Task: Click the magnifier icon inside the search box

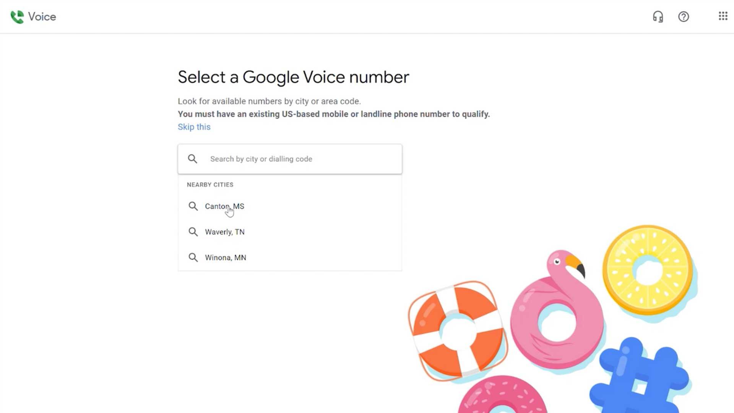Action: point(193,159)
